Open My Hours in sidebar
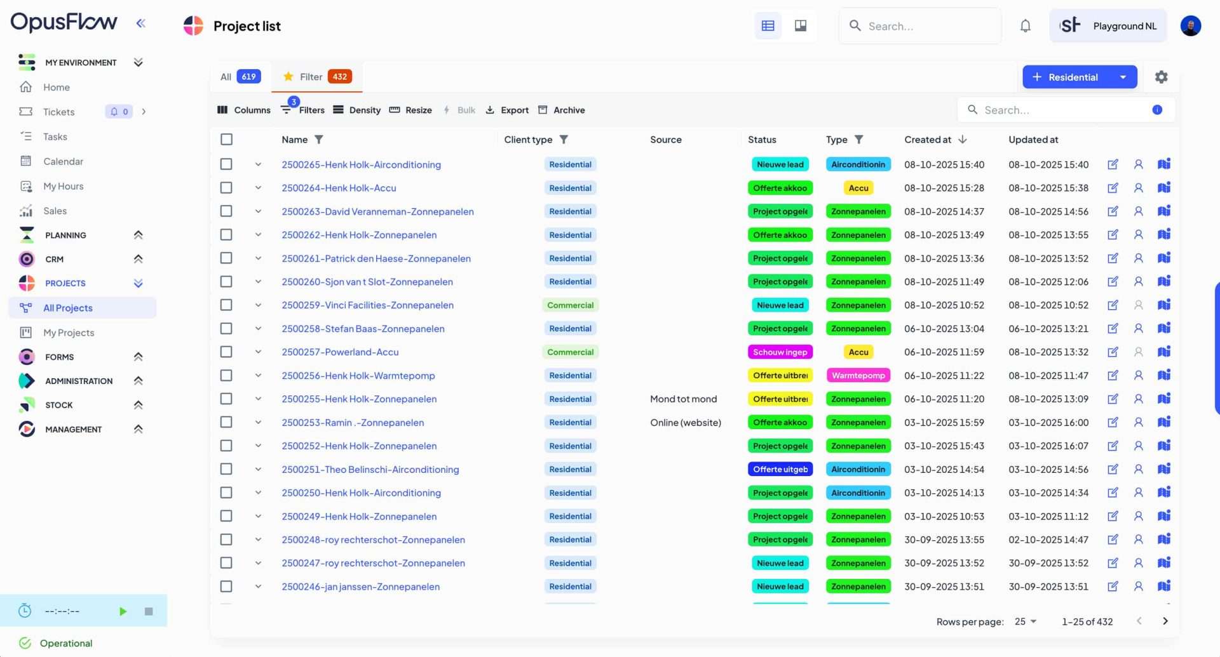 (63, 186)
